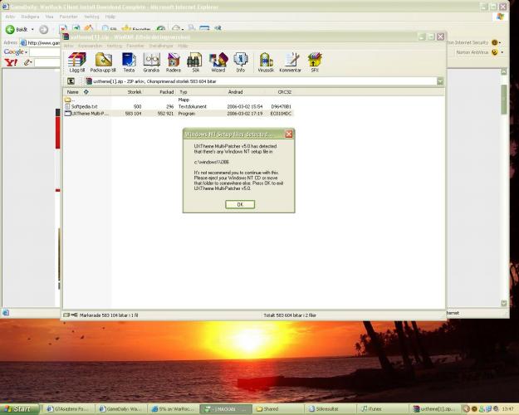The width and height of the screenshot is (519, 415).
Task: Click the Windows Start button
Action: 17,409
